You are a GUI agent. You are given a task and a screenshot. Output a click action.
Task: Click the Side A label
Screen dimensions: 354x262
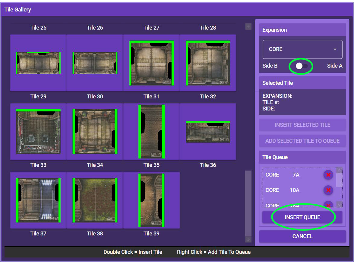pos(335,66)
